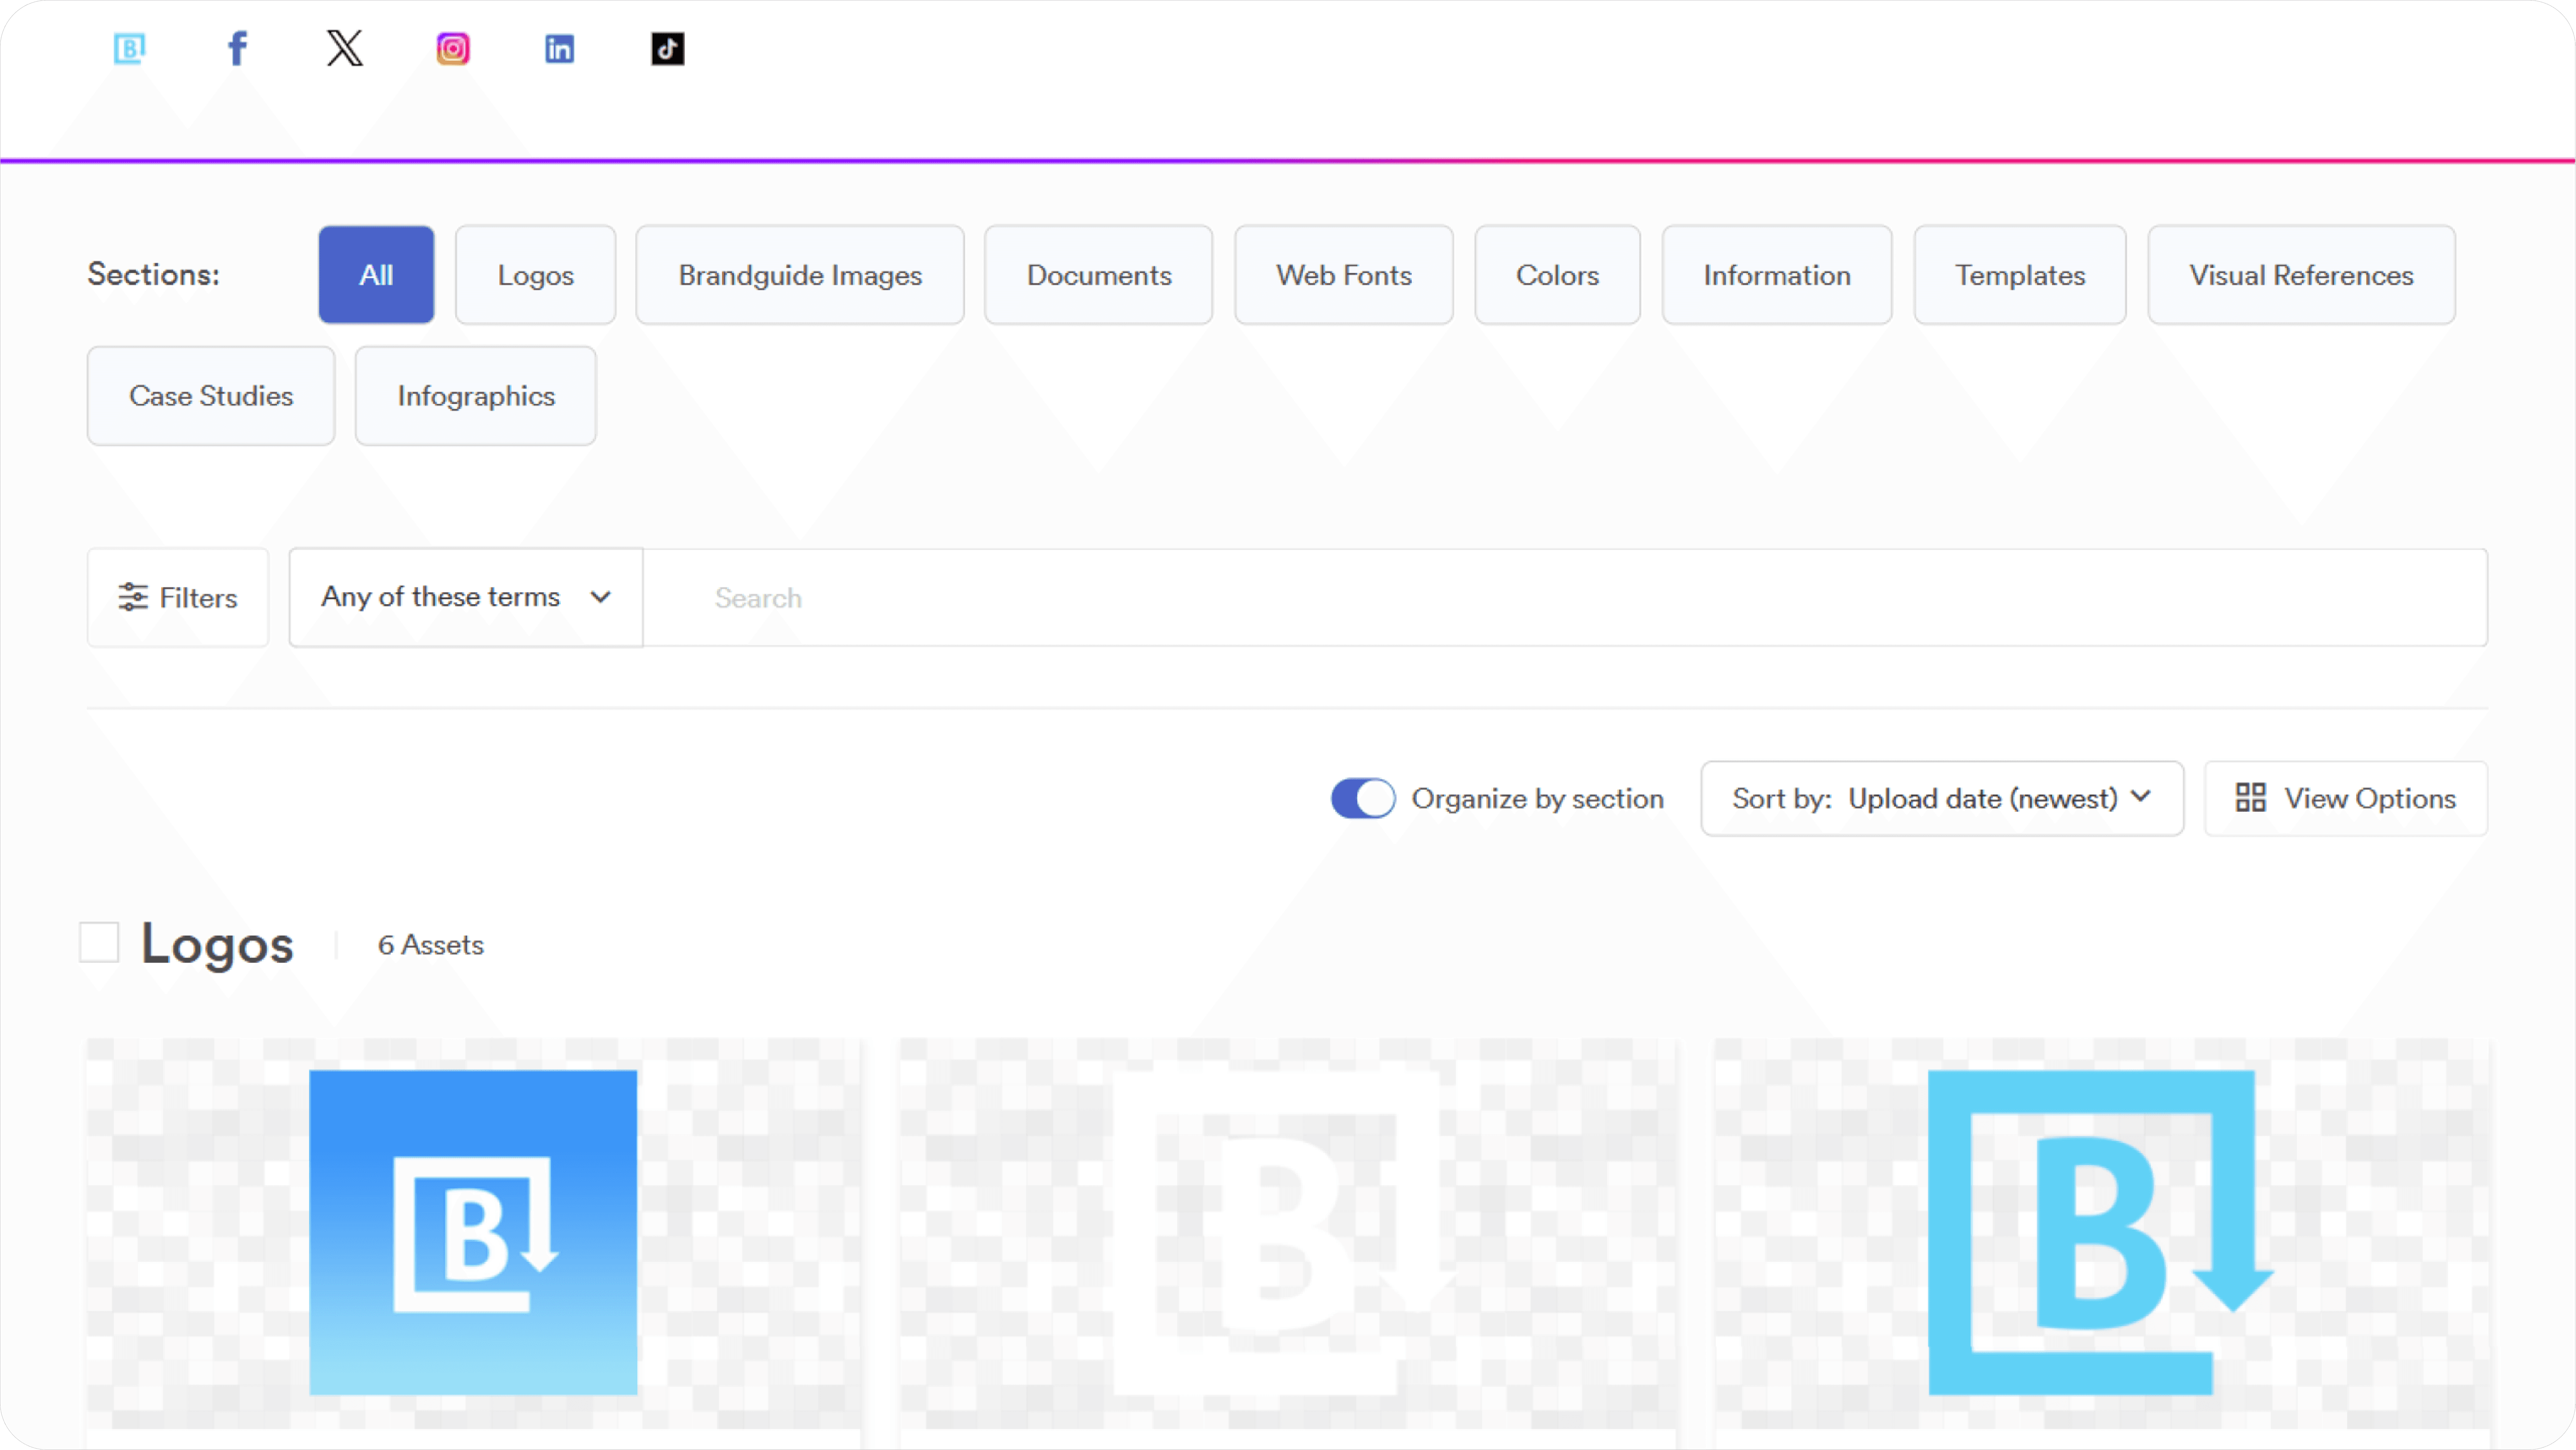The width and height of the screenshot is (2576, 1450).
Task: Check the Logos section checkbox
Action: (x=99, y=943)
